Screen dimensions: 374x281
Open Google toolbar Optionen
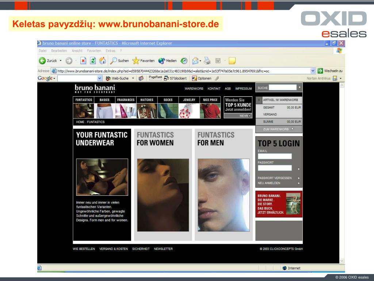(x=202, y=78)
